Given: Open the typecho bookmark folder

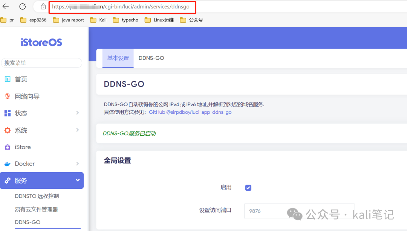Looking at the screenshot, I should coord(125,20).
